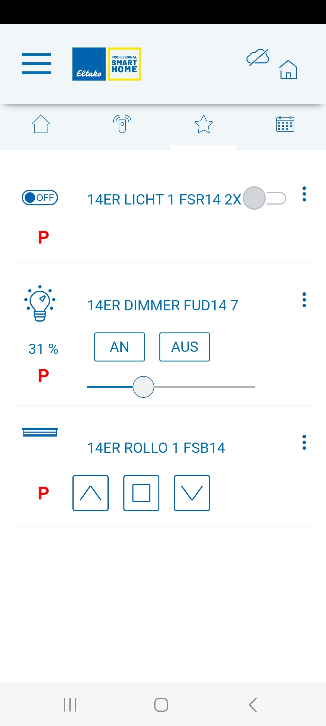Switch to the Home tab
The image size is (326, 726).
pos(41,124)
